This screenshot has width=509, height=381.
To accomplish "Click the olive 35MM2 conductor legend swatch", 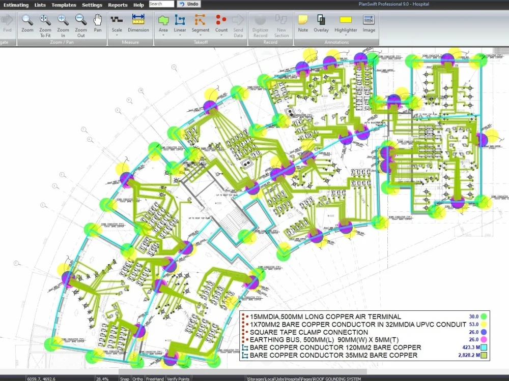I will tap(484, 355).
